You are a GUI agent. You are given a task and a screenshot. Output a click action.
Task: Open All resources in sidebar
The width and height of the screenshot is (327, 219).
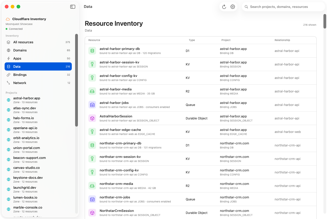(x=38, y=42)
